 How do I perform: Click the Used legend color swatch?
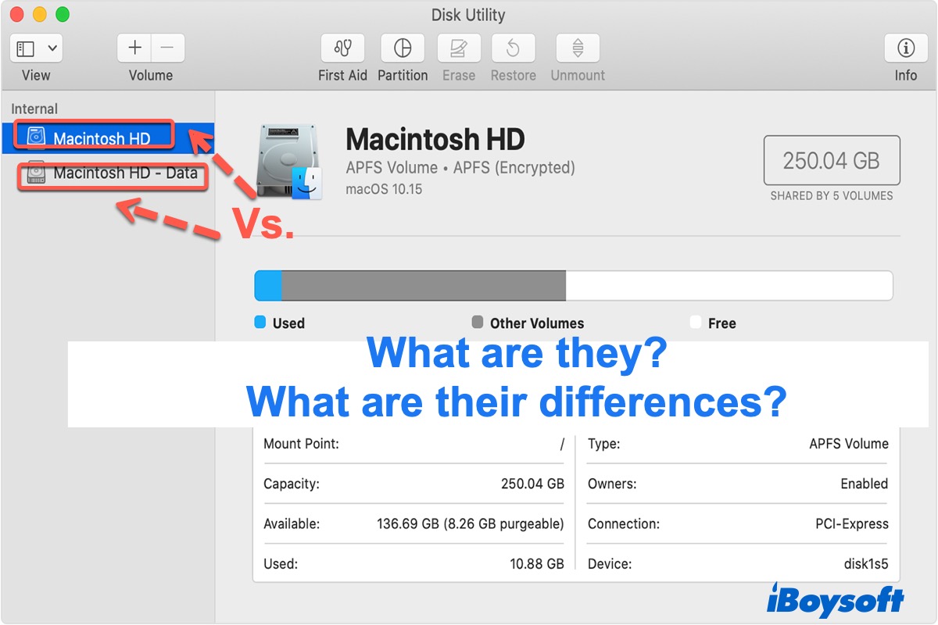tap(260, 323)
